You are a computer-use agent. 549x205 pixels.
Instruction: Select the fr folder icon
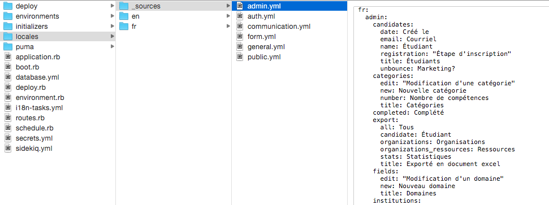(124, 26)
